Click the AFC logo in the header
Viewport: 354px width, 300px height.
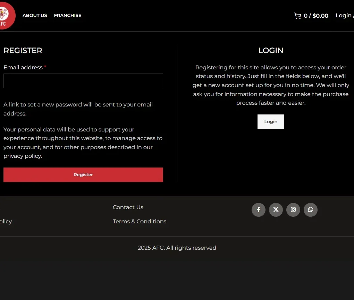coord(6,16)
